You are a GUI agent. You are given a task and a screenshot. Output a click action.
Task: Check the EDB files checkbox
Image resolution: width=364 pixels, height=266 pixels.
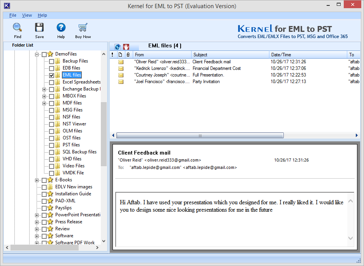[x=51, y=68]
